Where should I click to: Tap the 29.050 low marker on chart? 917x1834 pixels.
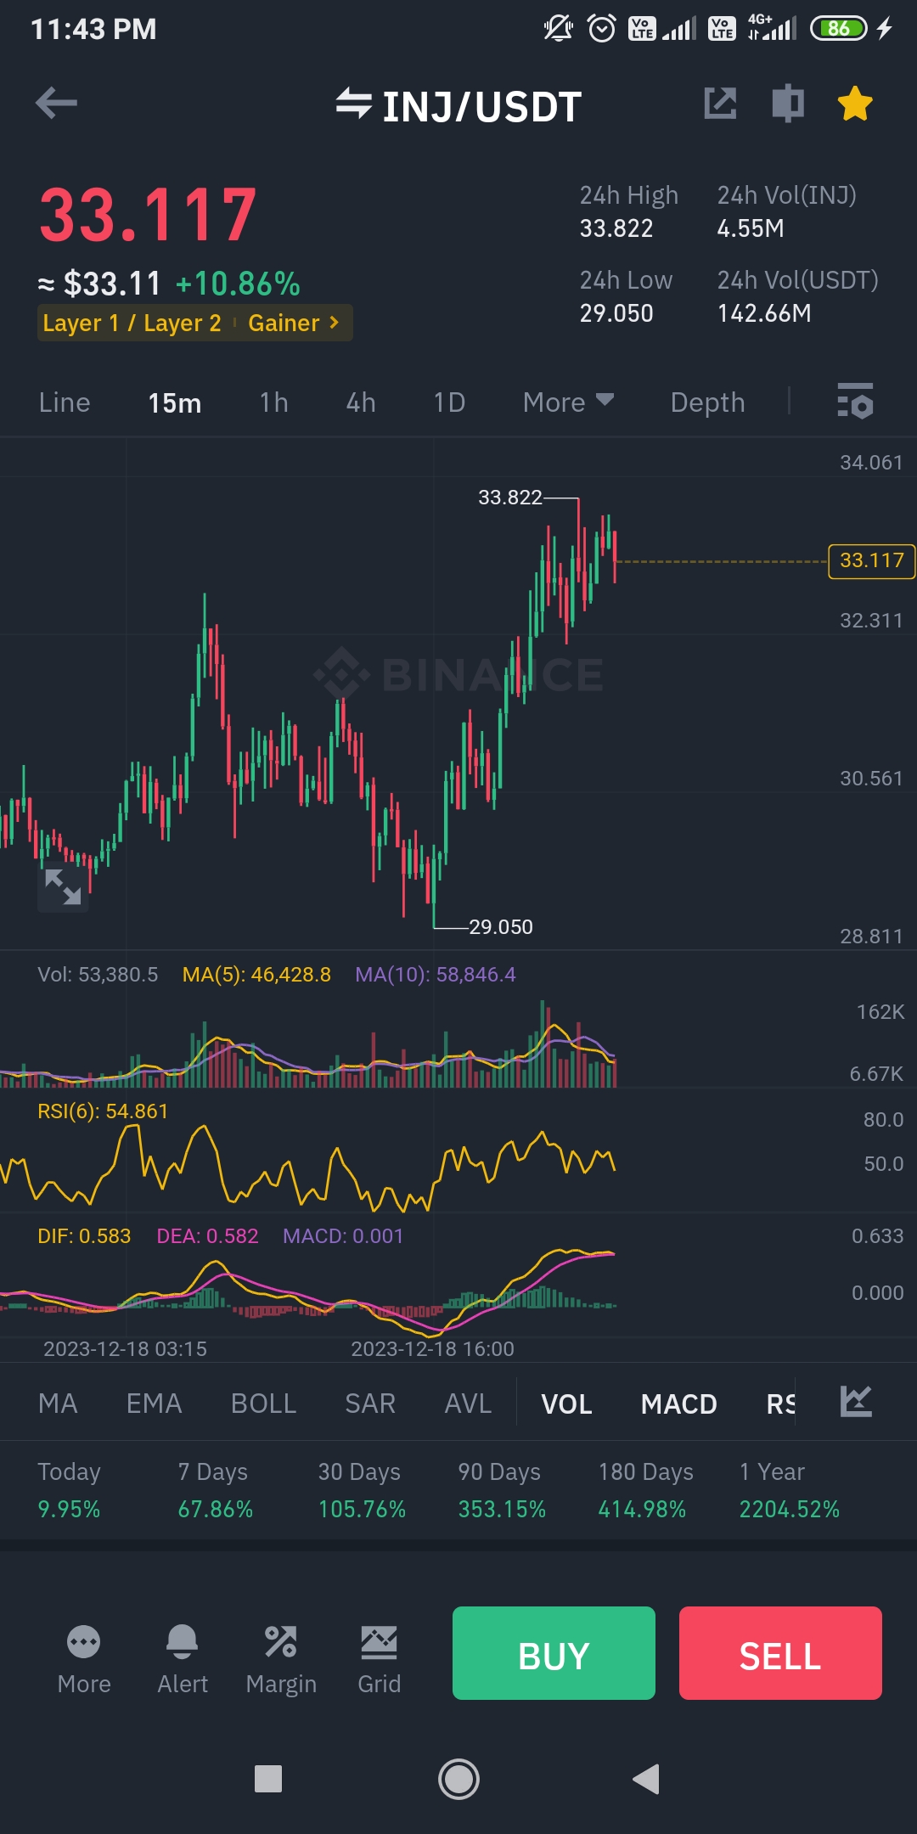[x=501, y=927]
